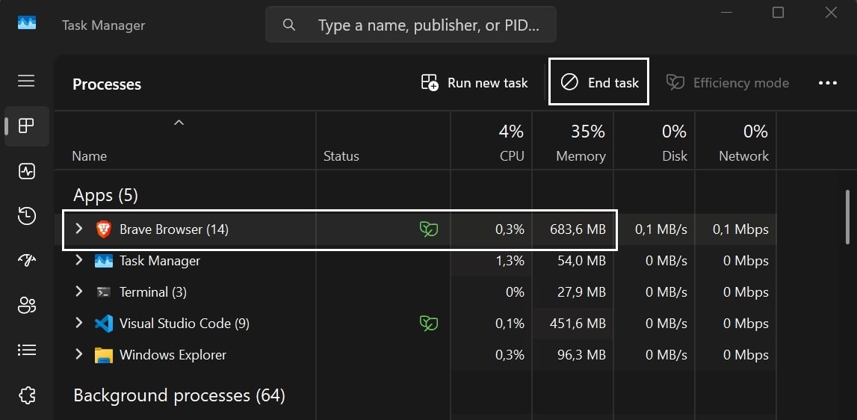The image size is (857, 420).
Task: Expand the Brave Browser process group
Action: (78, 229)
